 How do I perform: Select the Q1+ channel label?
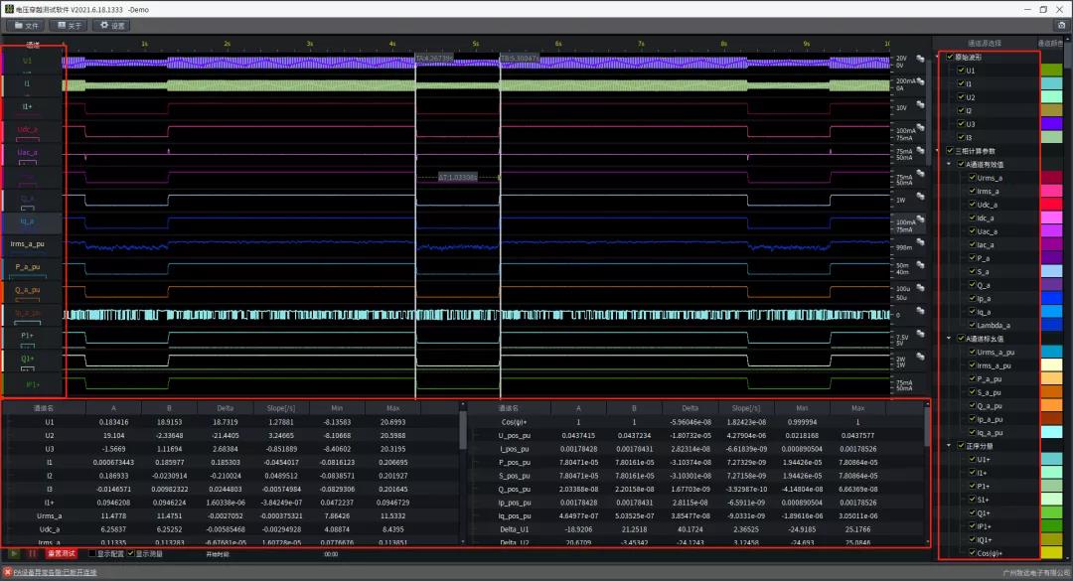point(28,359)
